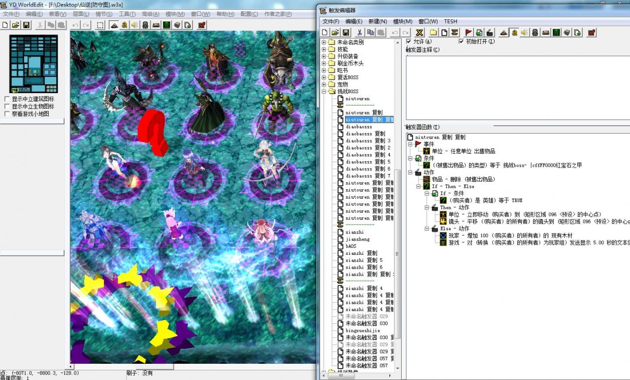Select trigger bingxueshijie in list

coord(363,331)
